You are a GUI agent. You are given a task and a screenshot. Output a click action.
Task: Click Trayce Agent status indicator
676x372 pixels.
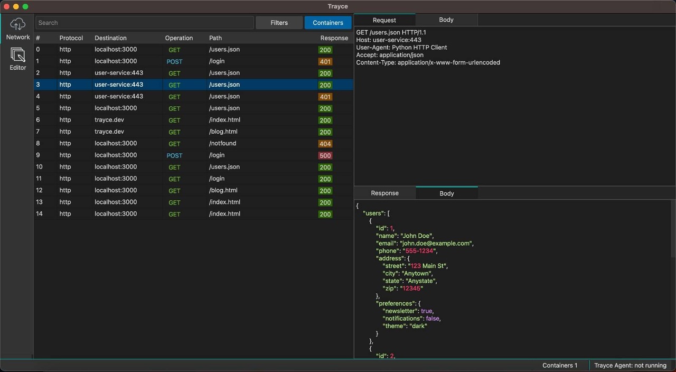[630, 366]
